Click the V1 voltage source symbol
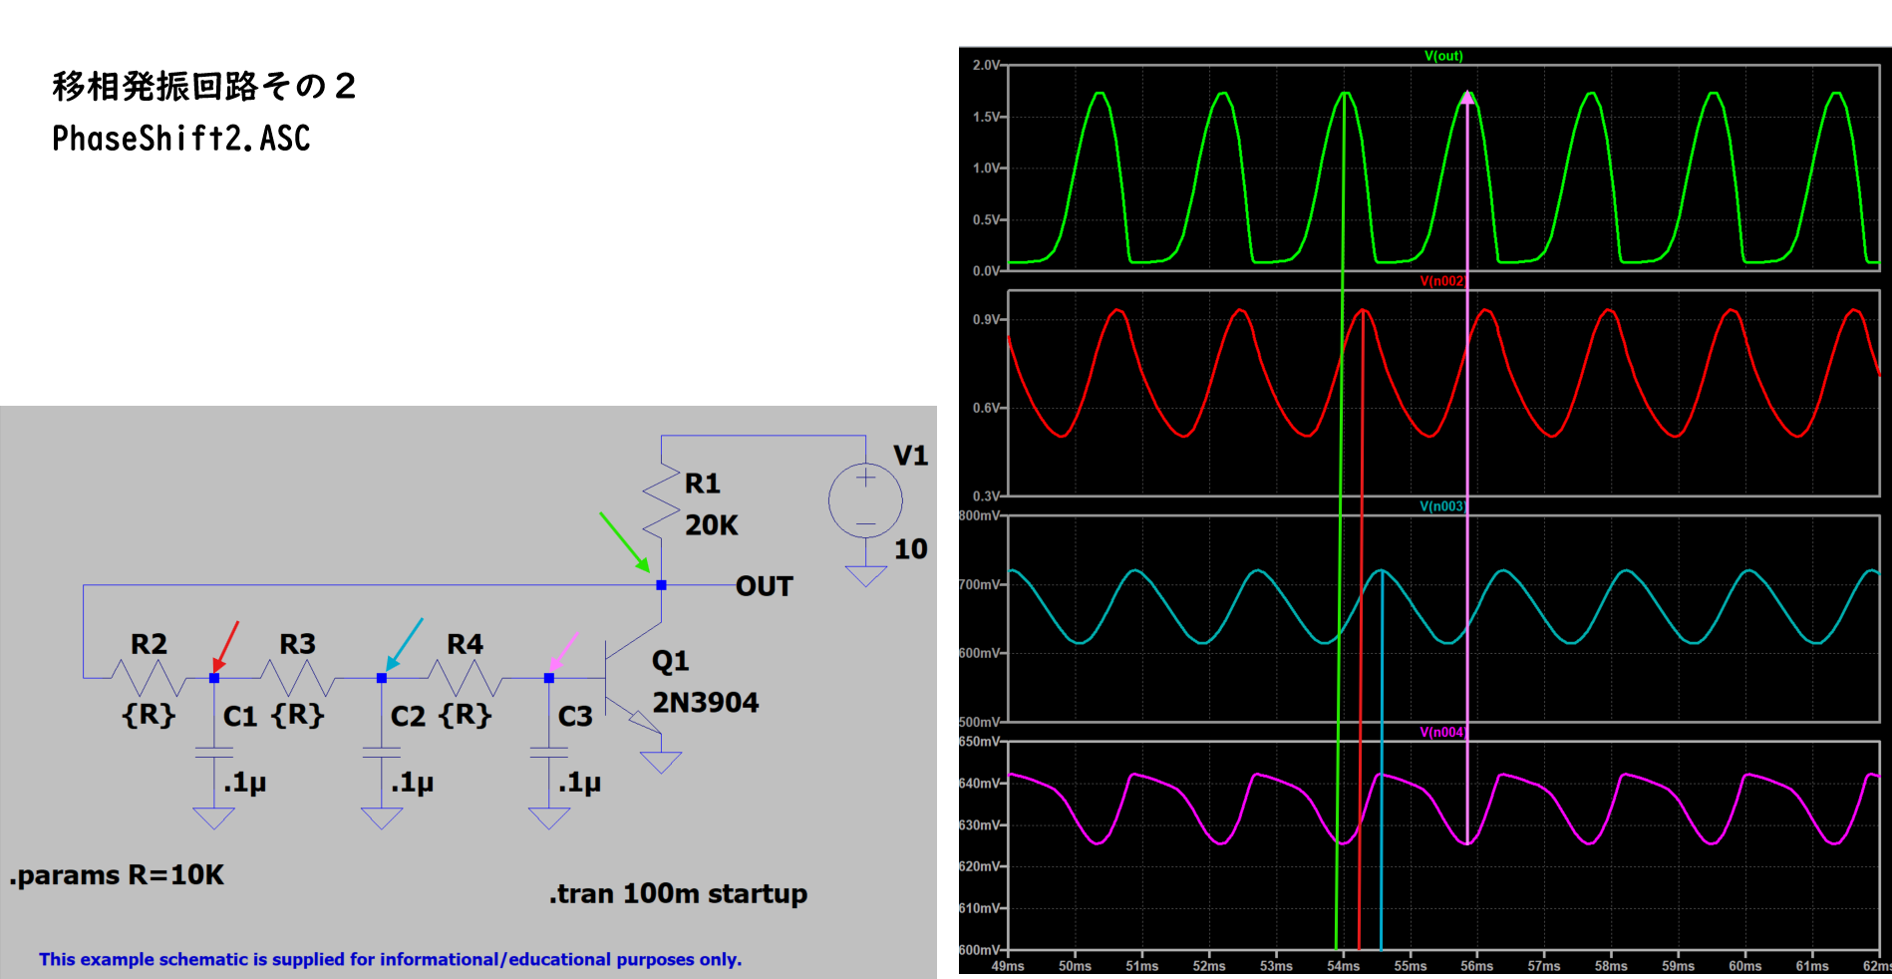This screenshot has height=979, width=1892. click(x=865, y=501)
